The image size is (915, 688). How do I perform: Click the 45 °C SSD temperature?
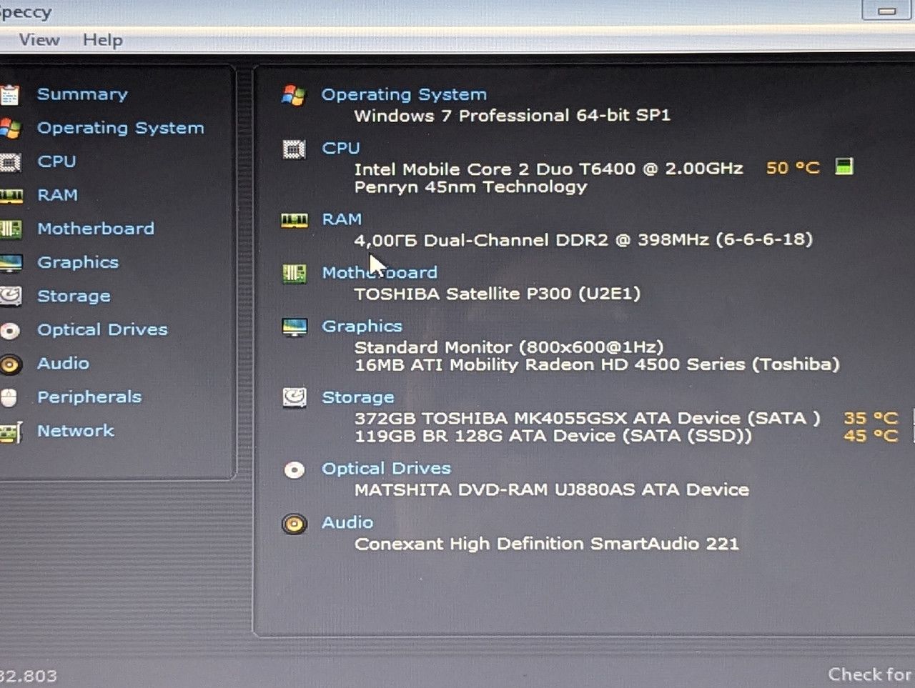[x=870, y=435]
